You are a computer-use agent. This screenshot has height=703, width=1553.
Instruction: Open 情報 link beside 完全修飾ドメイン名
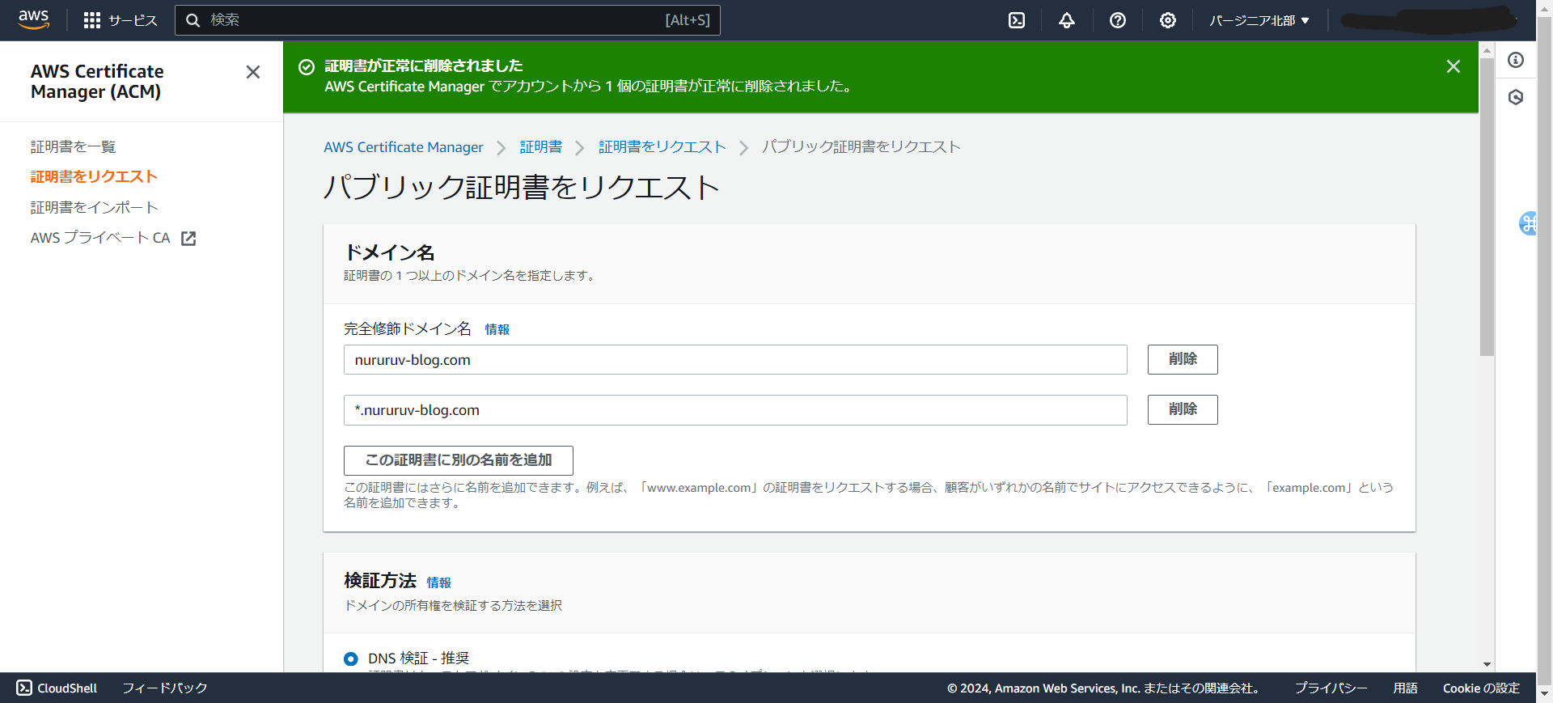[497, 329]
